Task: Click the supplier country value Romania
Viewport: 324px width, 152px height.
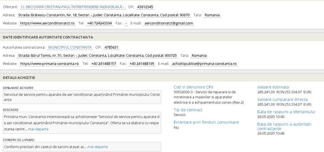Action: (x=212, y=15)
